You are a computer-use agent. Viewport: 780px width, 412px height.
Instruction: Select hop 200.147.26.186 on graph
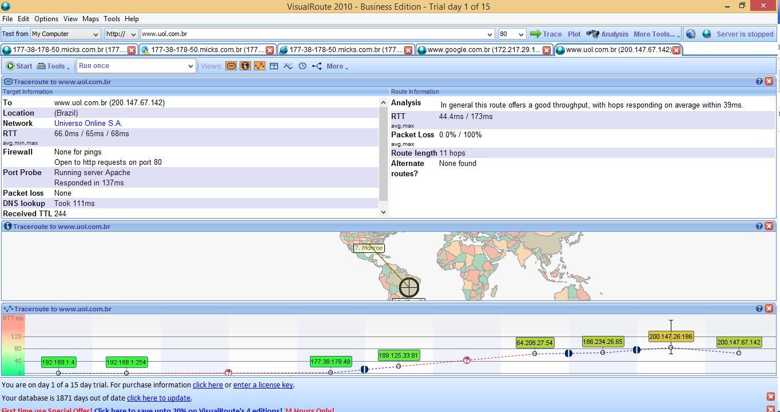(x=671, y=337)
